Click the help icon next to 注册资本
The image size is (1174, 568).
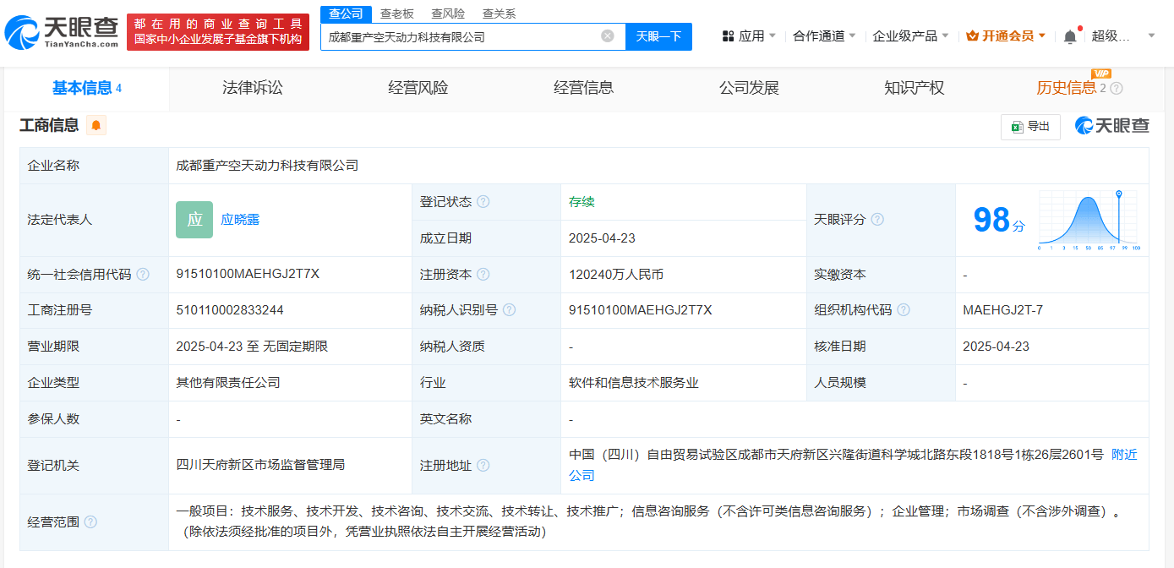point(483,275)
